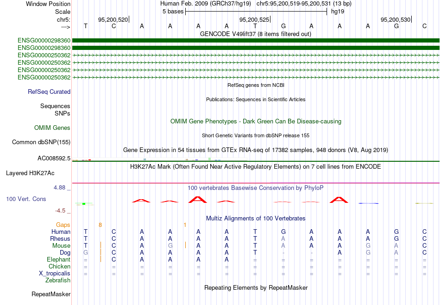Click the Mouse alignment row label
Viewport: 440px width, 305px height.
click(61, 246)
